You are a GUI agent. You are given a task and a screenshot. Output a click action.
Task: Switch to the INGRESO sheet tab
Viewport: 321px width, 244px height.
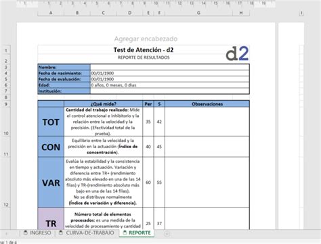click(37, 233)
